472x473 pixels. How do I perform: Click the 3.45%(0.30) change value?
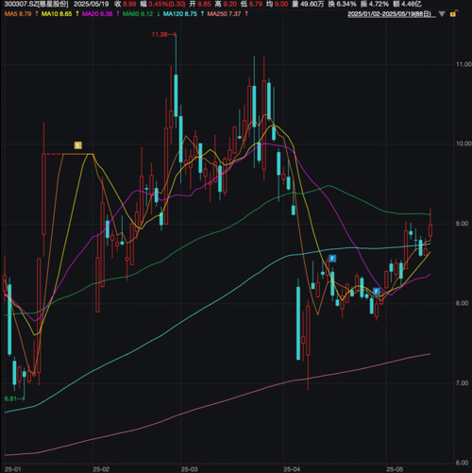tap(167, 4)
